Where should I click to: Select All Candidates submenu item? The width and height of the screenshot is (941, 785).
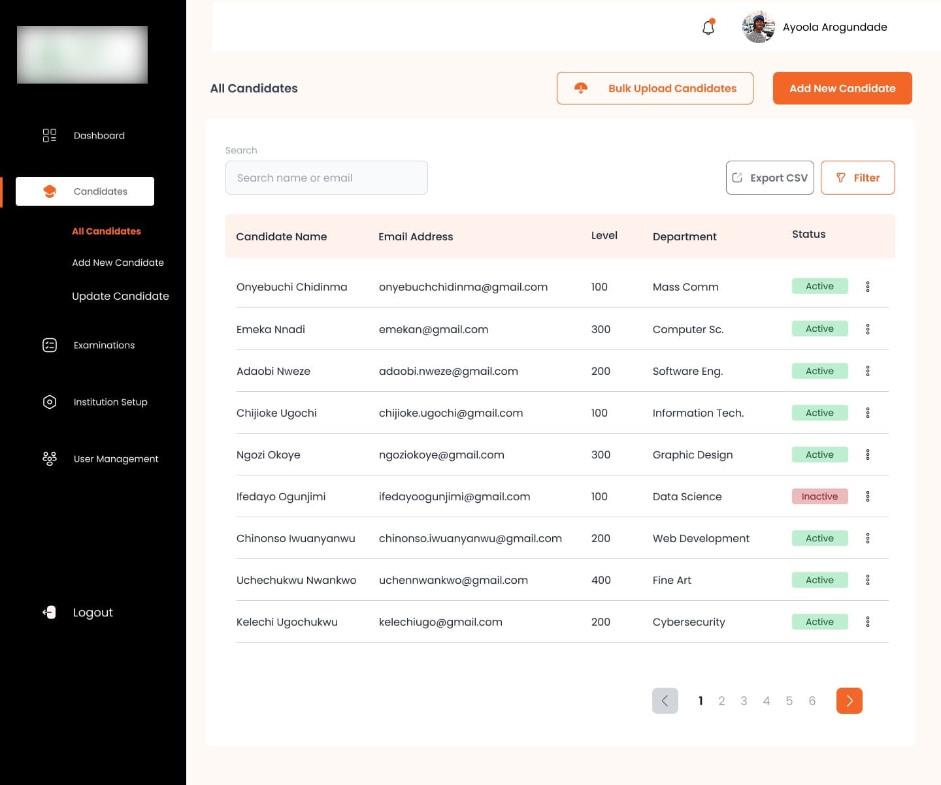pos(107,231)
